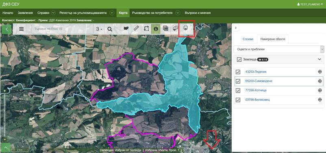The width and height of the screenshot is (326, 153).
Task: Locate 03798-Беляковец with its target icon
Action: (320, 100)
